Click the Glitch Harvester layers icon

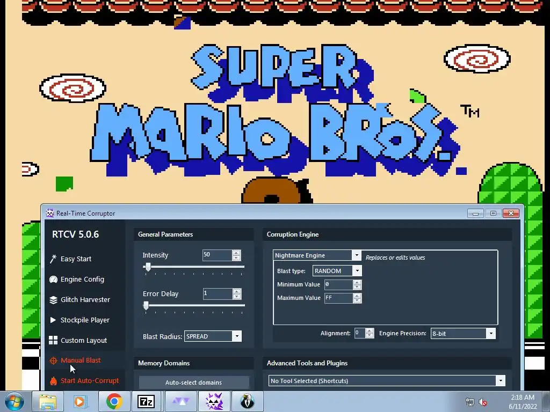(53, 300)
